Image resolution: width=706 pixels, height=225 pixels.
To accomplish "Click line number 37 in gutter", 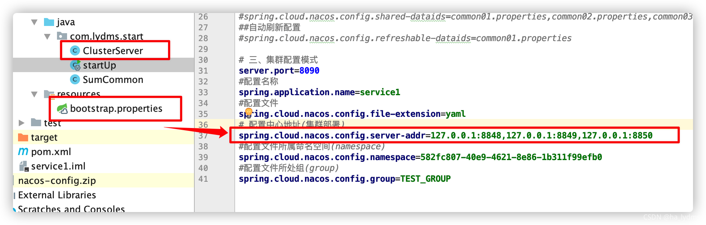I will [x=203, y=136].
